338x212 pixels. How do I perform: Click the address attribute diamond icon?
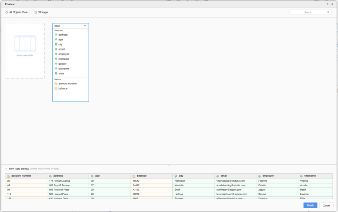pos(56,35)
